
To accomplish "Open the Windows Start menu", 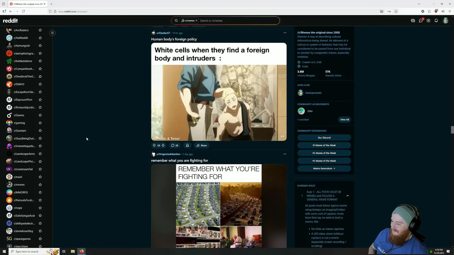I will [4, 251].
